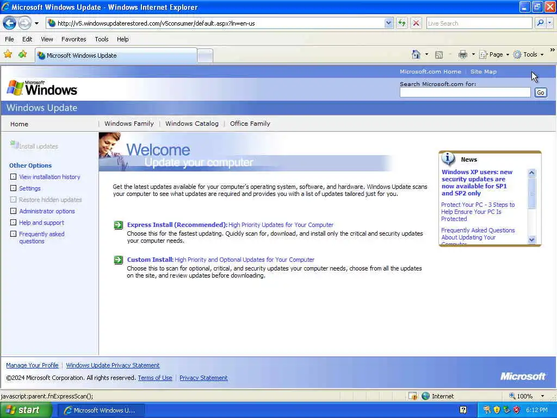The height and width of the screenshot is (418, 557).
Task: Open the Terms of Use link
Action: pos(155,378)
